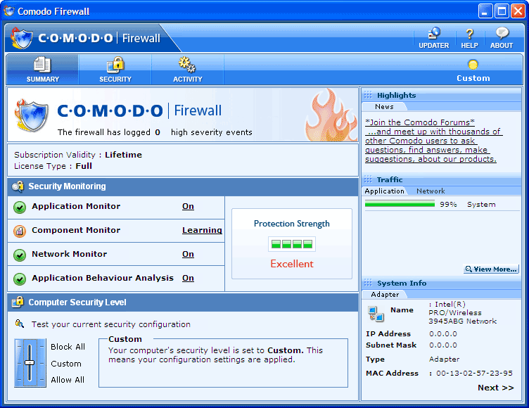The width and height of the screenshot is (529, 408).
Task: Click the View More button
Action: coord(491,269)
